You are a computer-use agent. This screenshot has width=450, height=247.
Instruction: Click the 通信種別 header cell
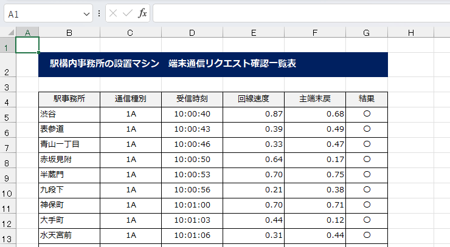click(x=131, y=100)
